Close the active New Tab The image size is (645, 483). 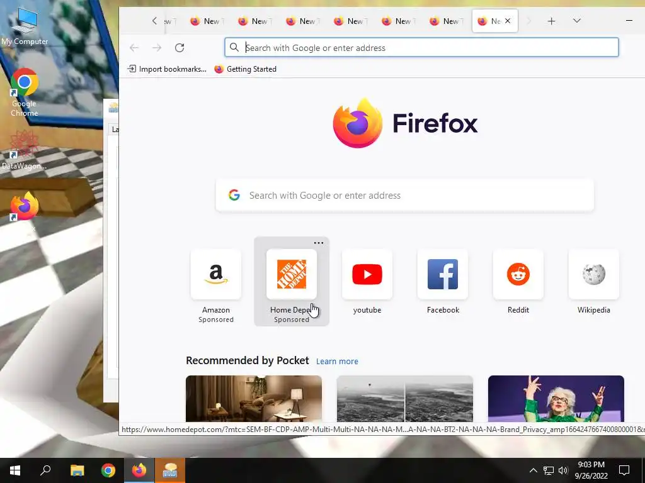pos(508,21)
